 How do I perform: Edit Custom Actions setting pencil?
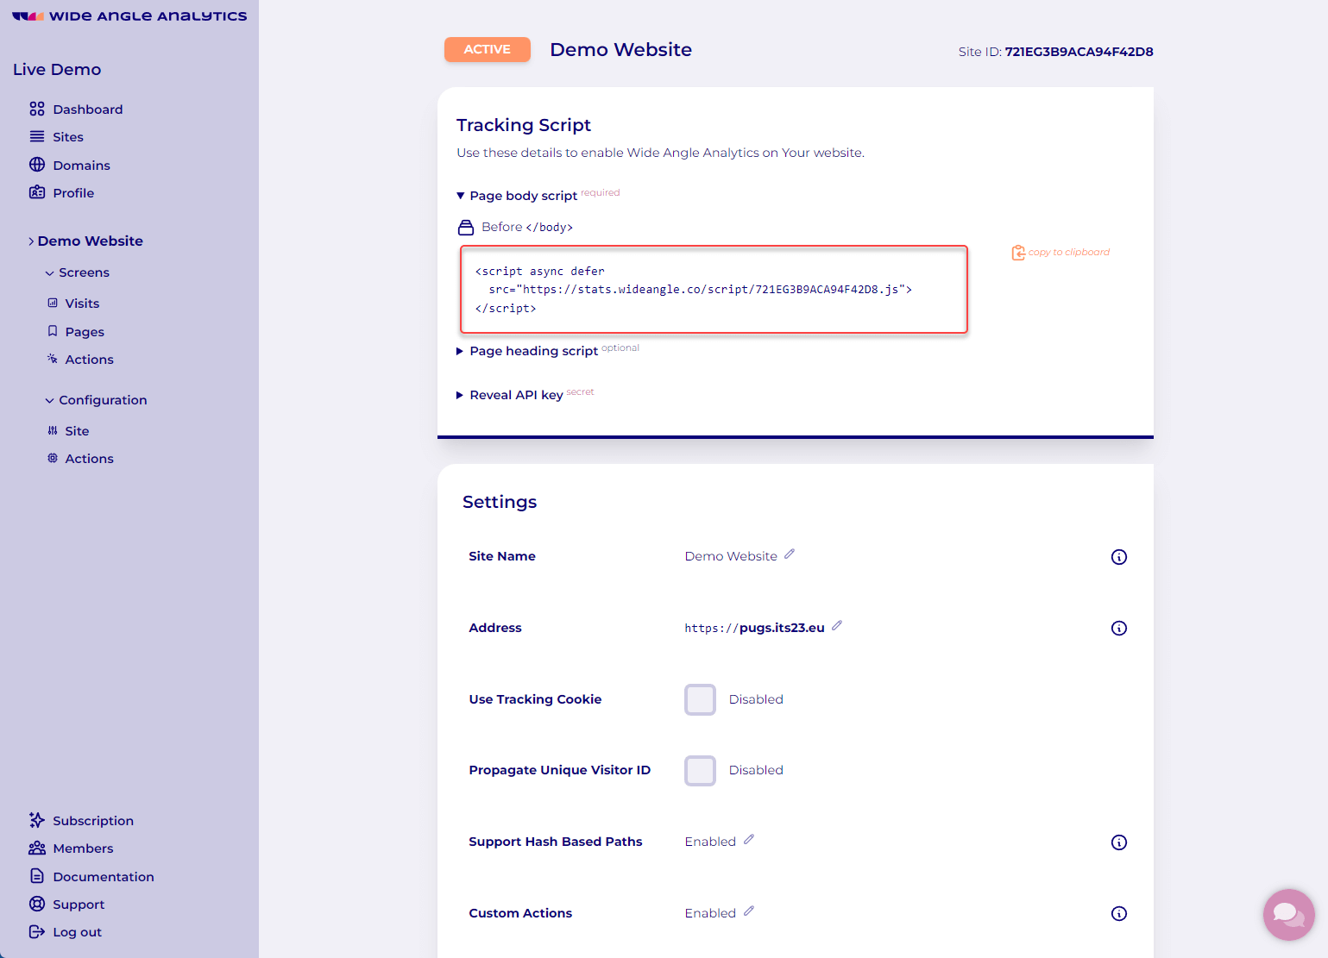[749, 911]
